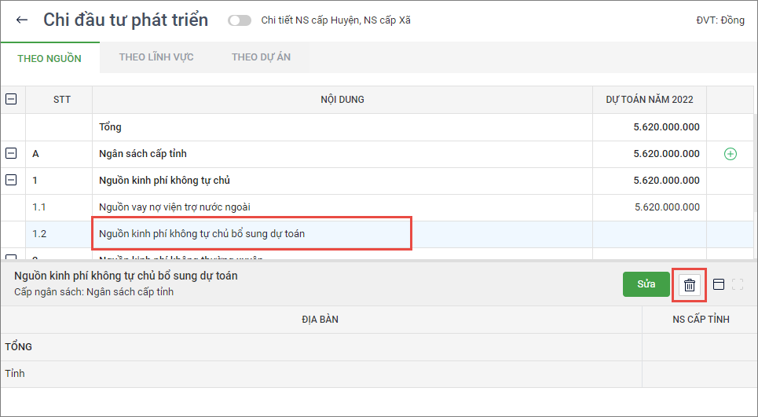The image size is (758, 417).
Task: Click the panel layout window icon
Action: [719, 285]
